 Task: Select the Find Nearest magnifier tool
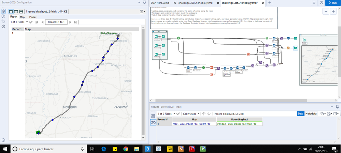[219, 68]
